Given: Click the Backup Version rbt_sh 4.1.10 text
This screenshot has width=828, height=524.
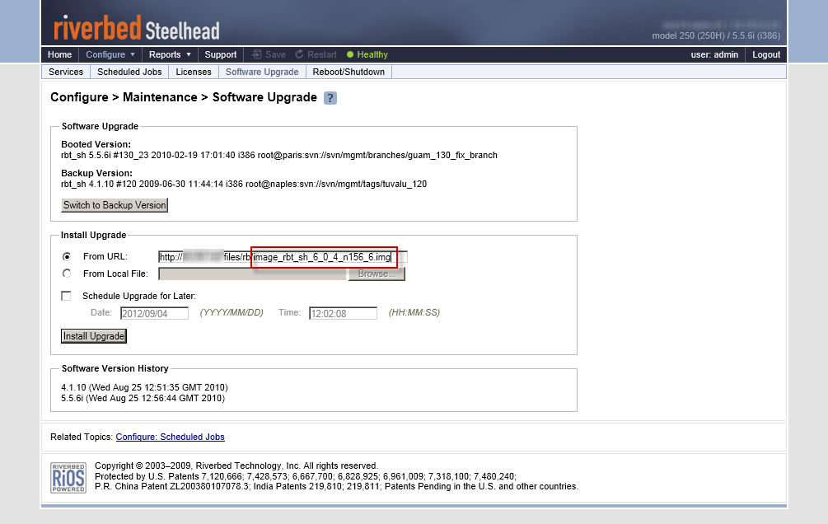Looking at the screenshot, I should (x=244, y=185).
